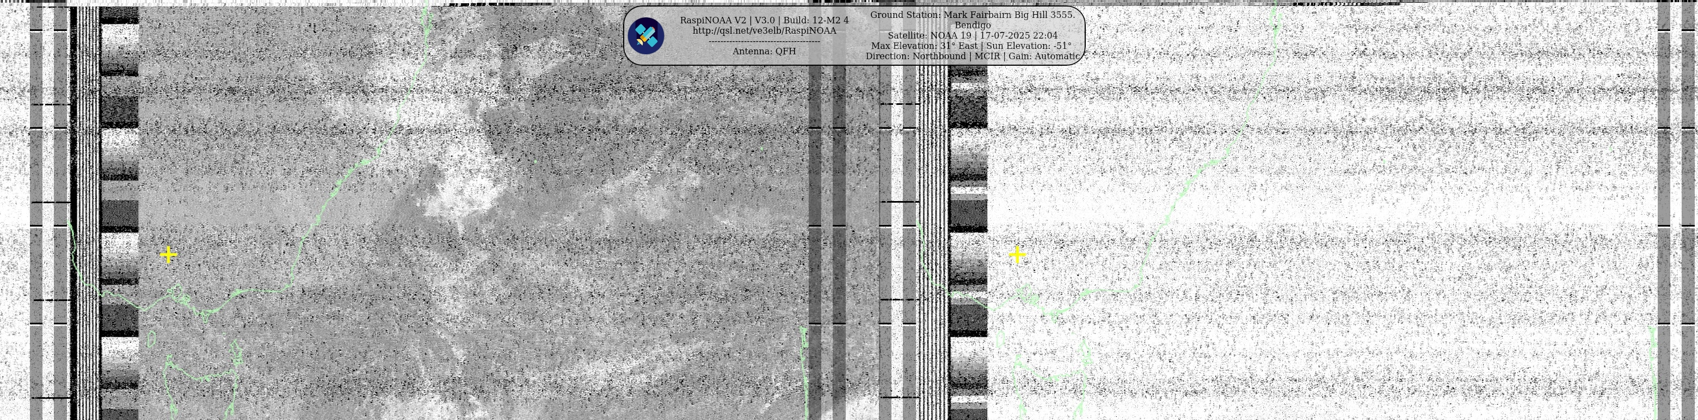Click the Ground Station name line
The image size is (1698, 420).
[972, 15]
